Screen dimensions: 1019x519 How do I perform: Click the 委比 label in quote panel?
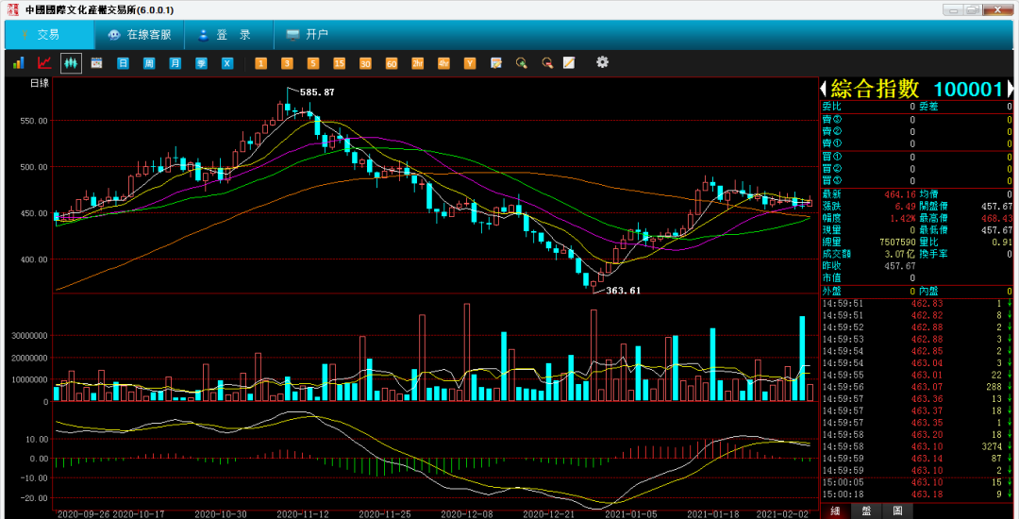832,107
